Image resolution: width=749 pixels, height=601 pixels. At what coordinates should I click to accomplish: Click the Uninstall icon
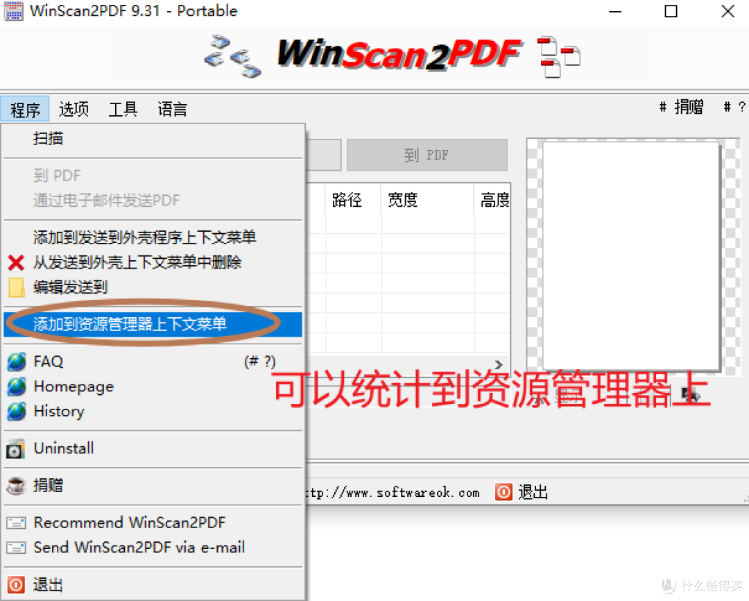pos(16,449)
